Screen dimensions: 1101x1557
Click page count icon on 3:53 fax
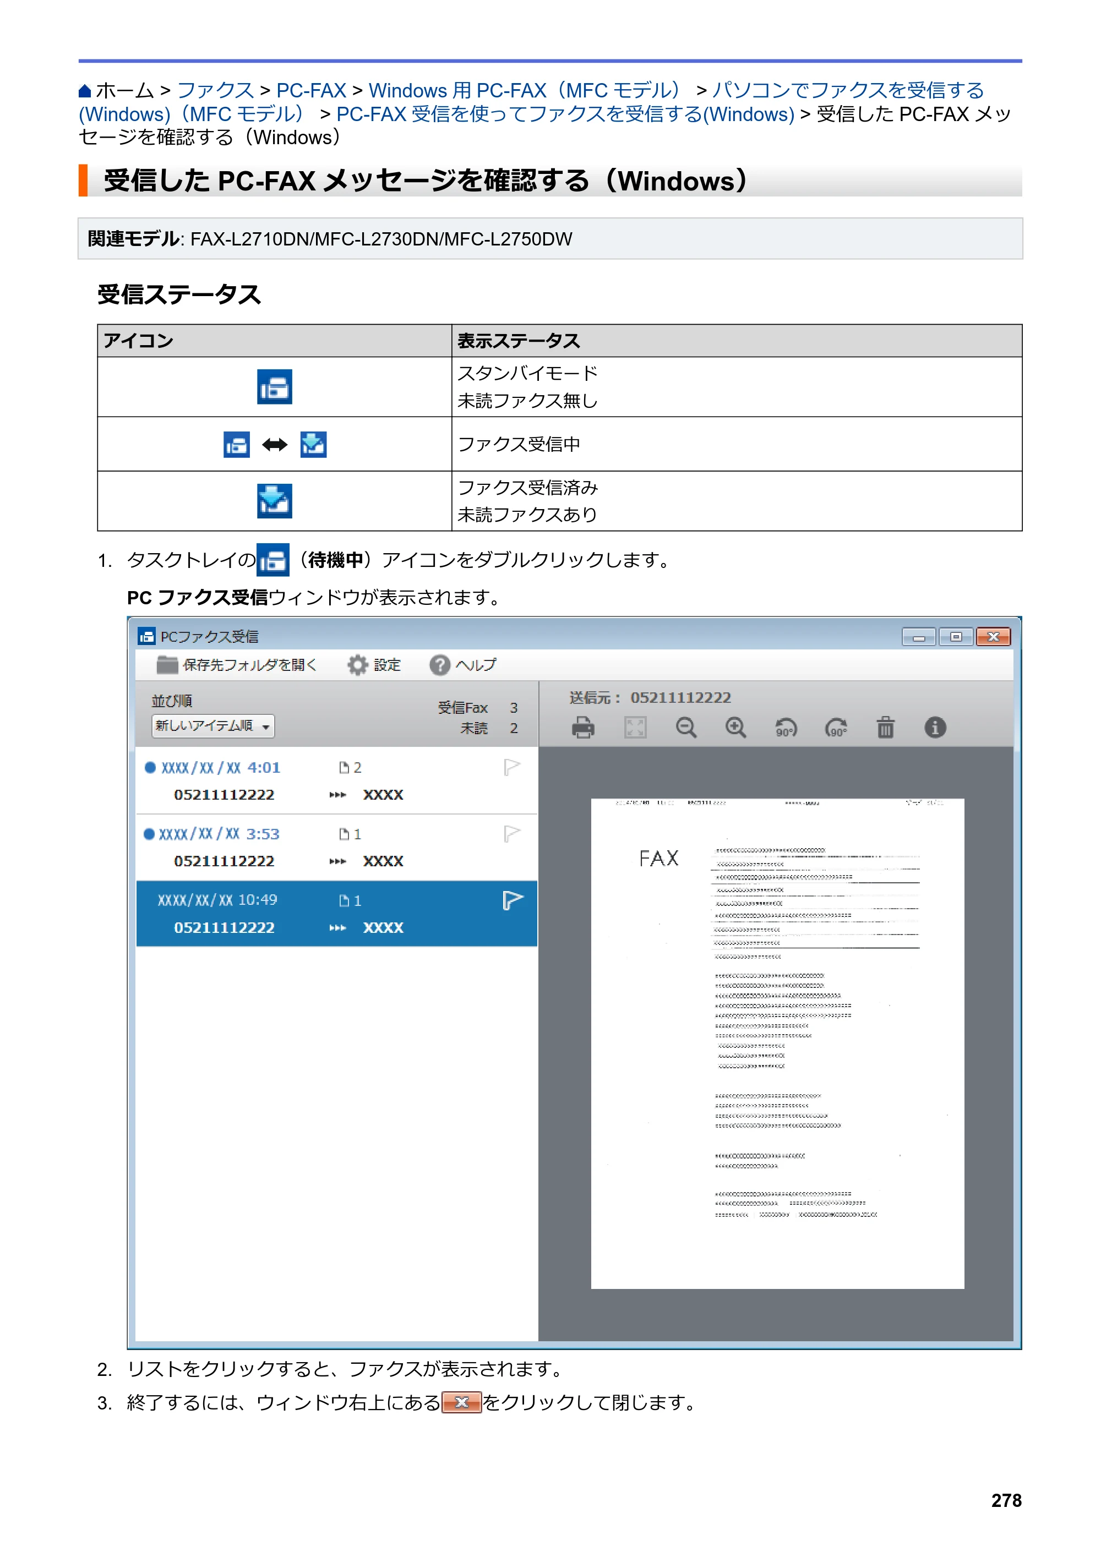[x=344, y=833]
